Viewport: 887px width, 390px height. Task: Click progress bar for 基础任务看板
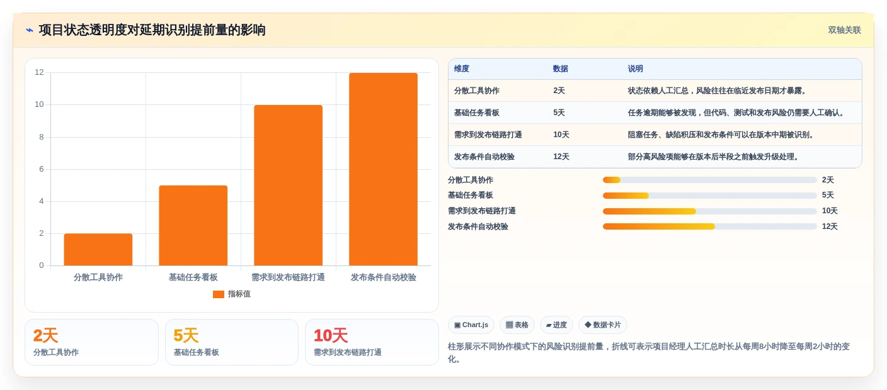point(710,196)
